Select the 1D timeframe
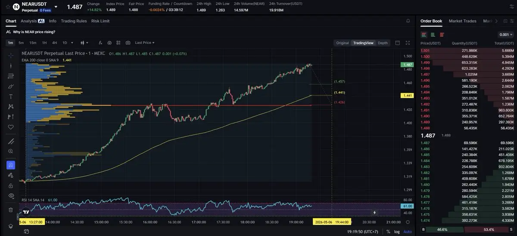Screen dimensions: 517x236 pyautogui.click(x=65, y=43)
